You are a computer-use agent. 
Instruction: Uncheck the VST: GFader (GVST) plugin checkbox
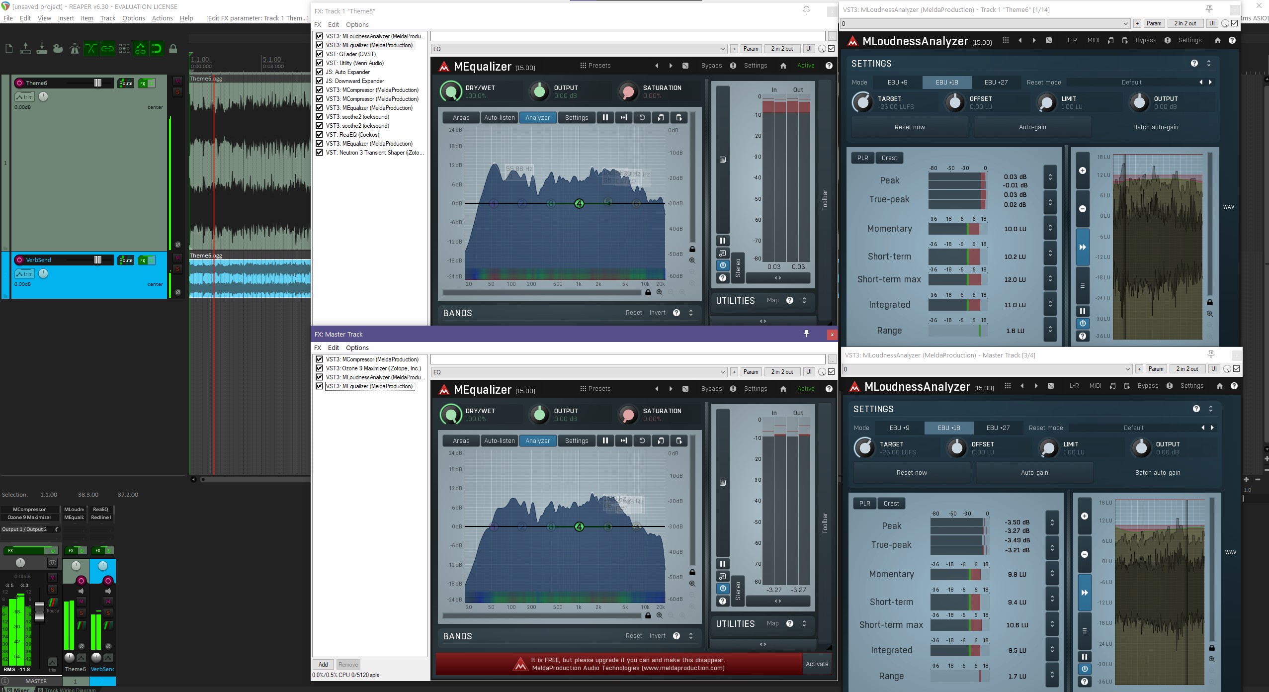coord(320,54)
